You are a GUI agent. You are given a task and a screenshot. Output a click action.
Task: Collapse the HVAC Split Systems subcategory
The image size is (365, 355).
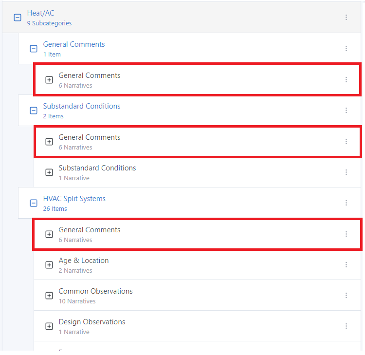click(34, 203)
